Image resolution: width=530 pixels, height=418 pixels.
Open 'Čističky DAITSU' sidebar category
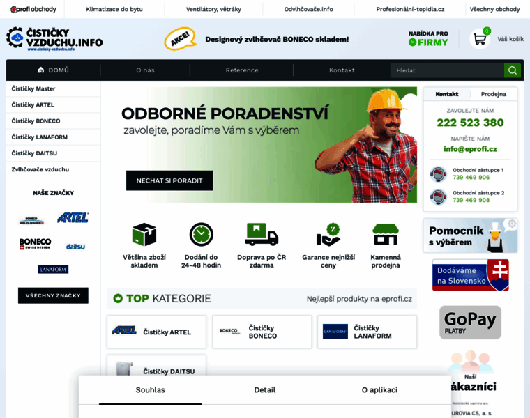[x=53, y=153]
